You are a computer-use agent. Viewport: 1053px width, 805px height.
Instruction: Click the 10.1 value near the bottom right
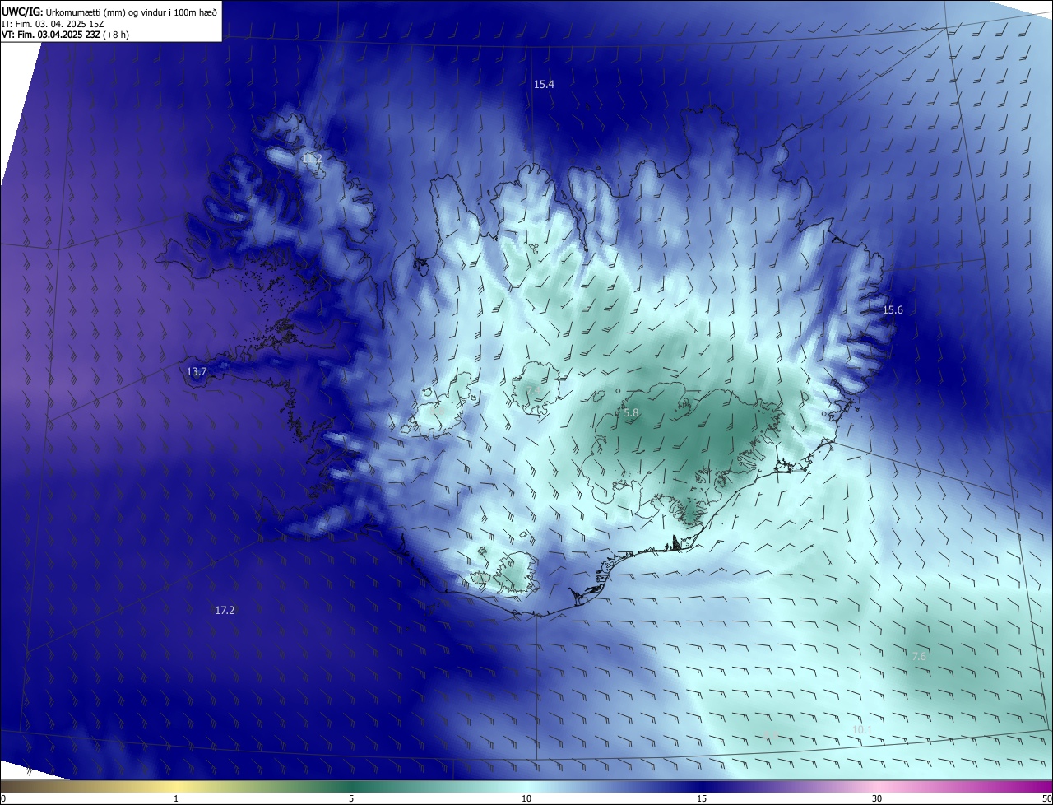862,730
